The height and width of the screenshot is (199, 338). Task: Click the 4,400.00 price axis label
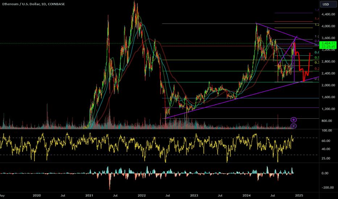click(x=328, y=14)
